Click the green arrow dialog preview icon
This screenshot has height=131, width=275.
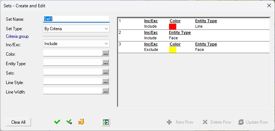pyautogui.click(x=106, y=122)
